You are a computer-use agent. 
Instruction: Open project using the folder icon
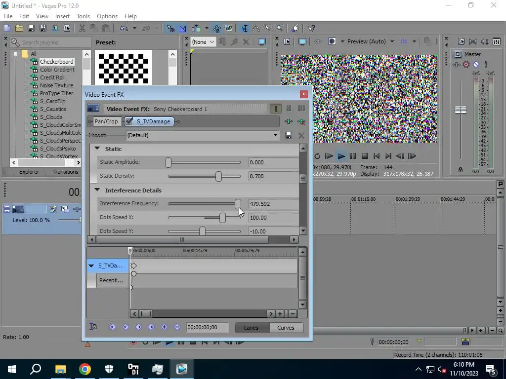19,28
